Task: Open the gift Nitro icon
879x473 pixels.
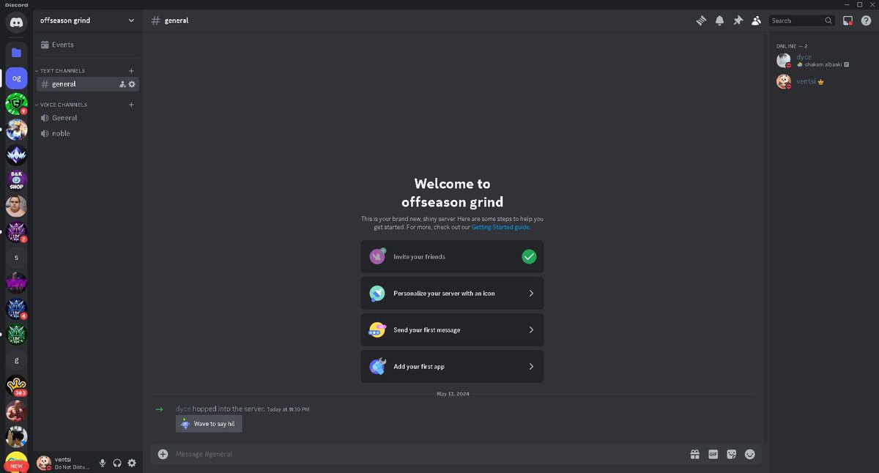Action: (x=694, y=454)
